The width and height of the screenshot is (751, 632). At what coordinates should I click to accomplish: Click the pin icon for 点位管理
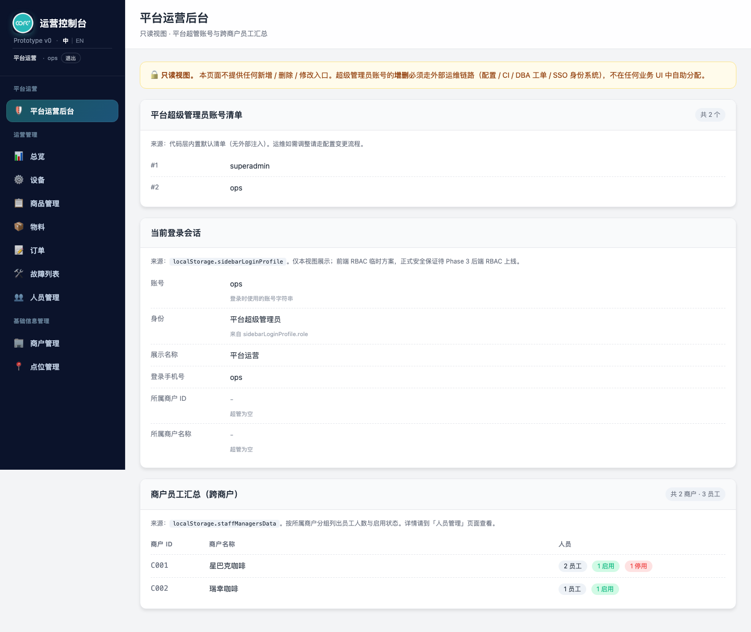19,366
